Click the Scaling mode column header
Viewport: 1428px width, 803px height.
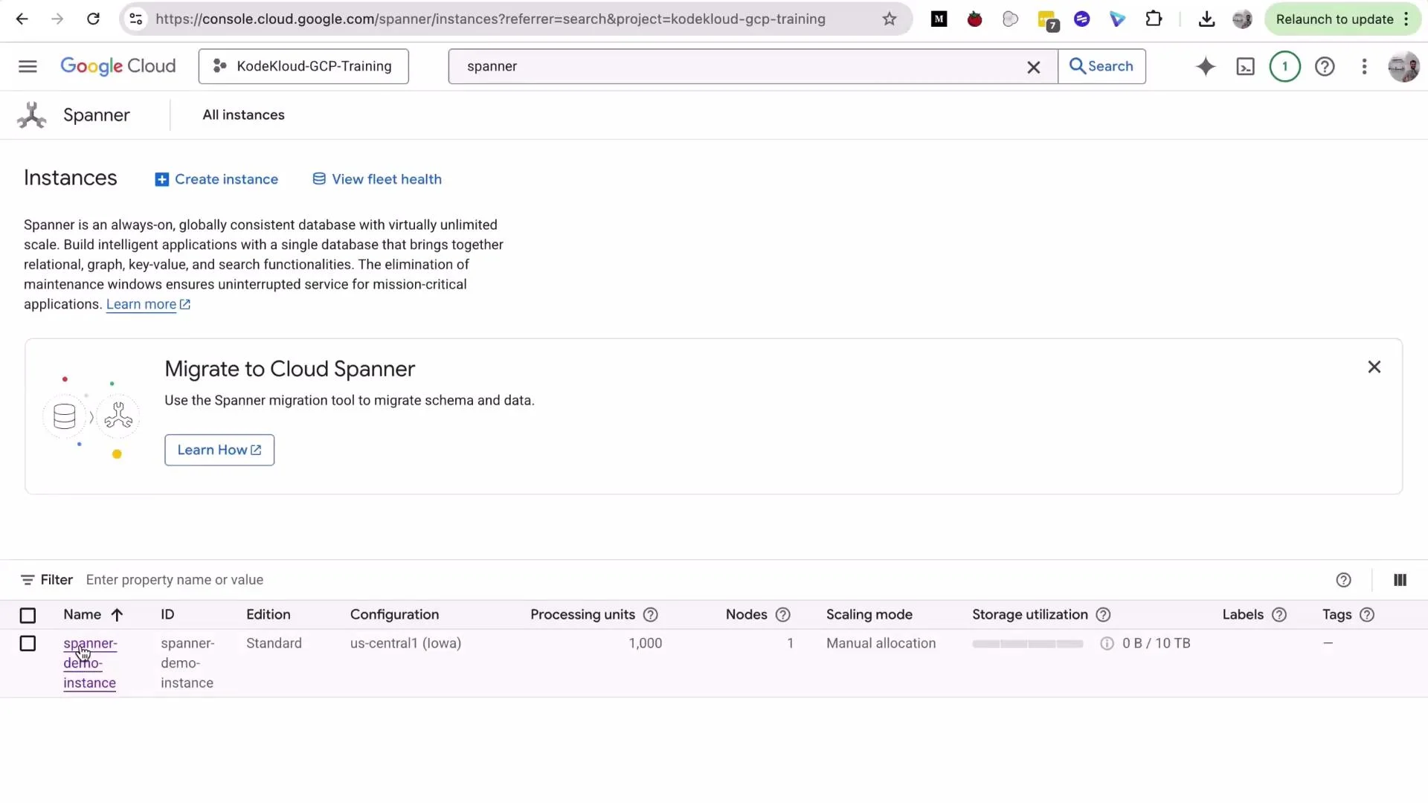(869, 615)
